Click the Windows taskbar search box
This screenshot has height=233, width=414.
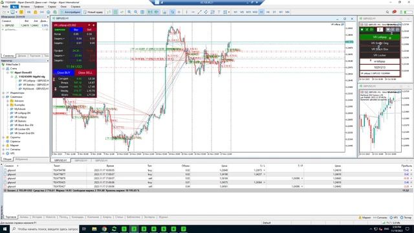(x=45, y=229)
